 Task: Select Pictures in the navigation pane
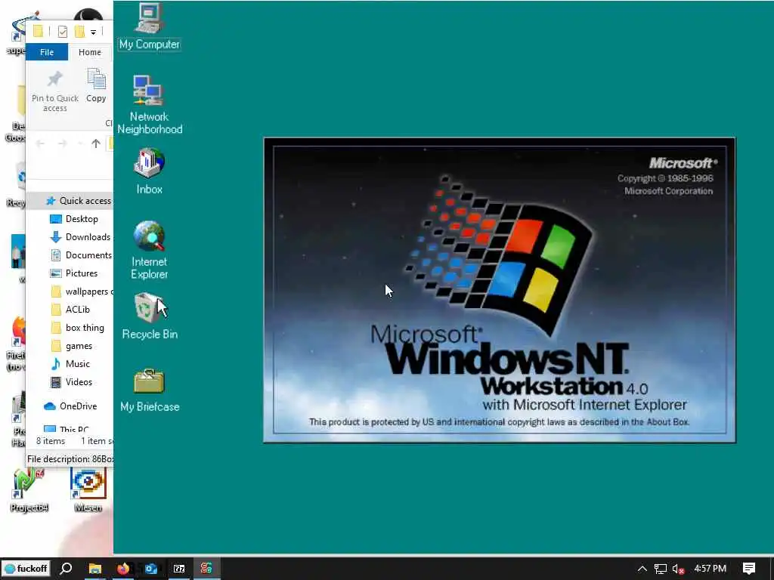(x=74, y=273)
